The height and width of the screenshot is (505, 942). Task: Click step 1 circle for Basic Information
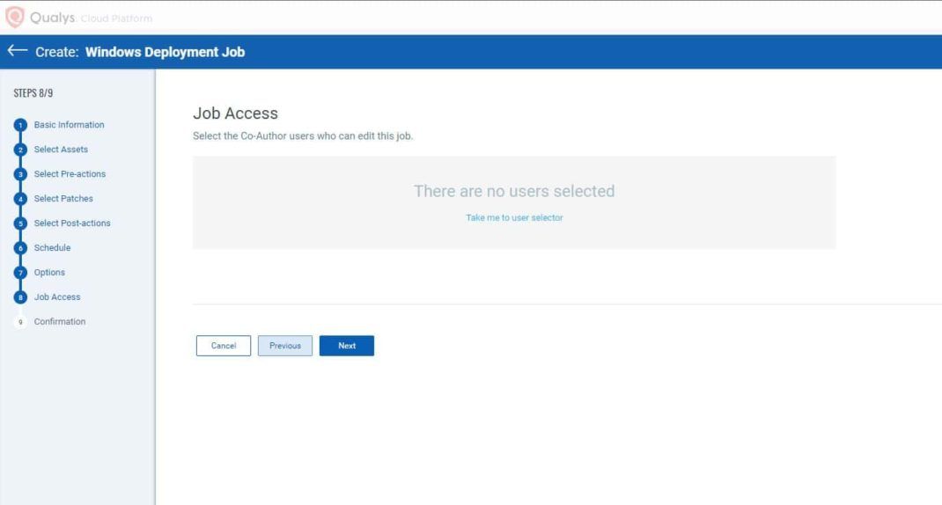click(20, 125)
